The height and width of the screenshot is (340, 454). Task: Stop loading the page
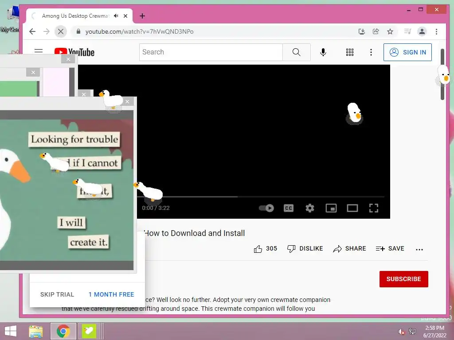(x=61, y=31)
